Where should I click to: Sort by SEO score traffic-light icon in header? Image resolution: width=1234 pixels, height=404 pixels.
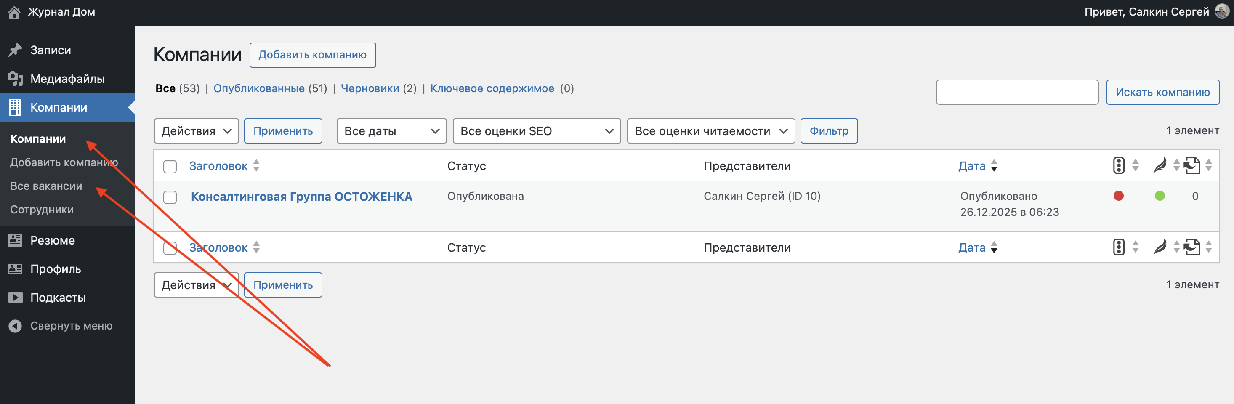click(1118, 166)
